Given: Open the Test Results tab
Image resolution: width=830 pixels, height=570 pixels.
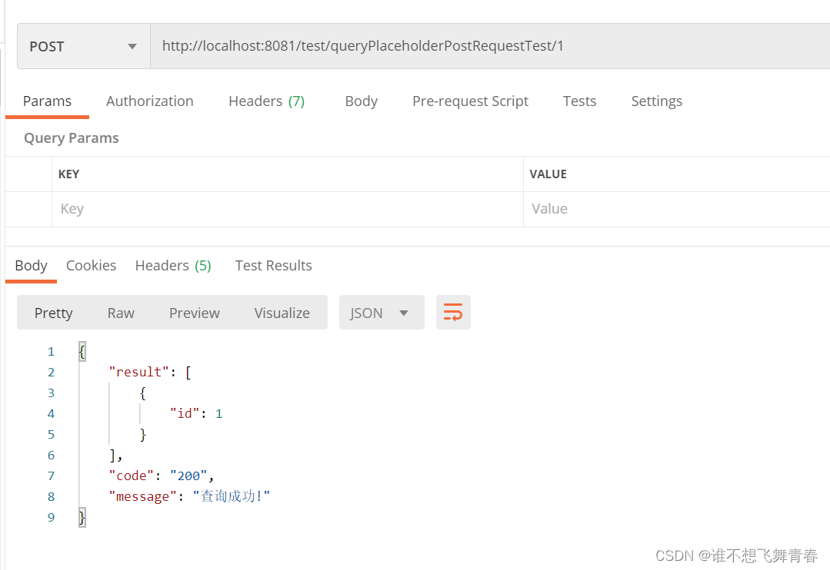Looking at the screenshot, I should click(x=274, y=266).
